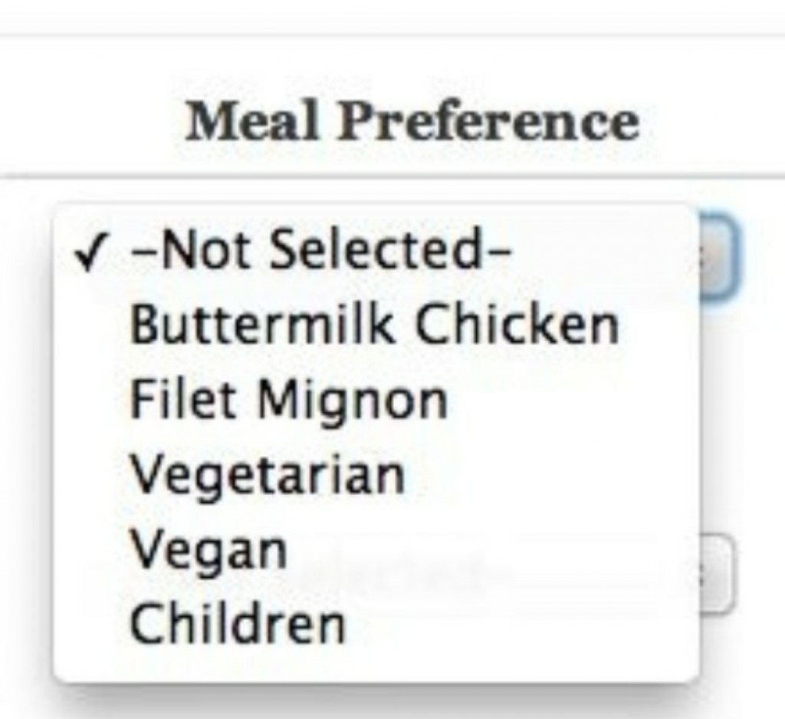Select the Children meal entry

click(x=238, y=623)
